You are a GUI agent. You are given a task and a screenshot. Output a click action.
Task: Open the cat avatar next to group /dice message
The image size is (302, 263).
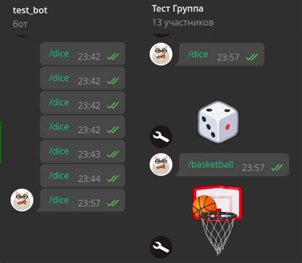click(161, 54)
